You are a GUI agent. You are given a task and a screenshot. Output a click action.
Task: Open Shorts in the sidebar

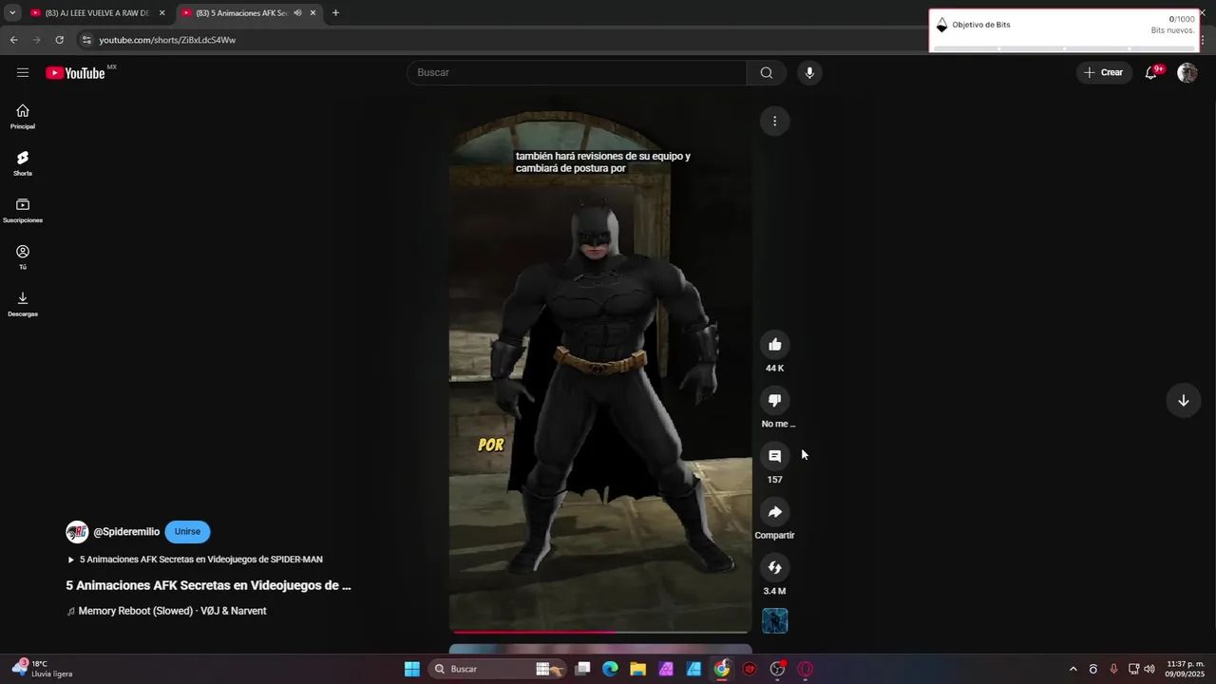coord(23,163)
